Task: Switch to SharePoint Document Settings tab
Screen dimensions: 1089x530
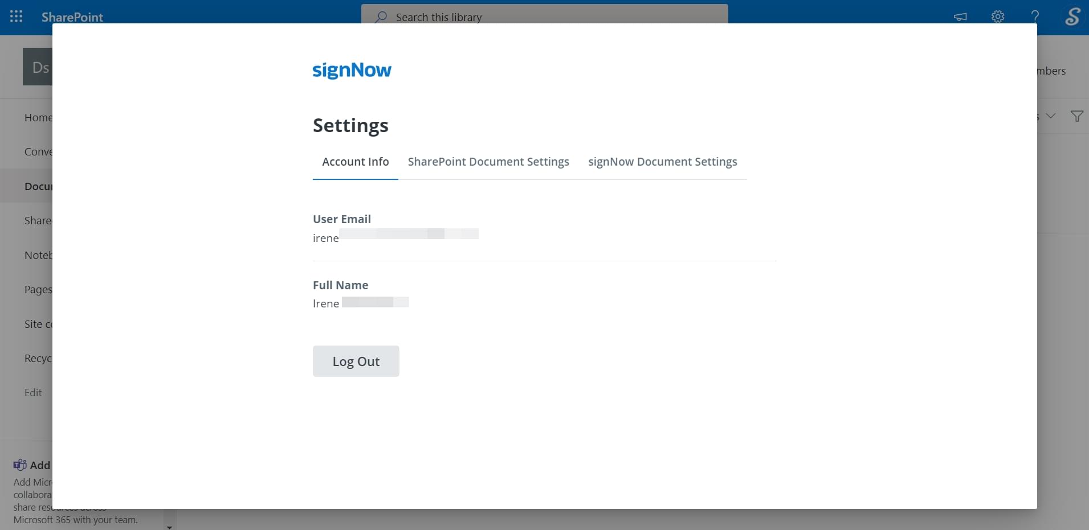Action: [x=488, y=162]
